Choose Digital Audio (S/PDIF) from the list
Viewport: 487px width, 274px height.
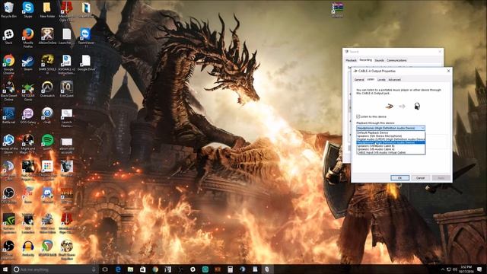390,139
